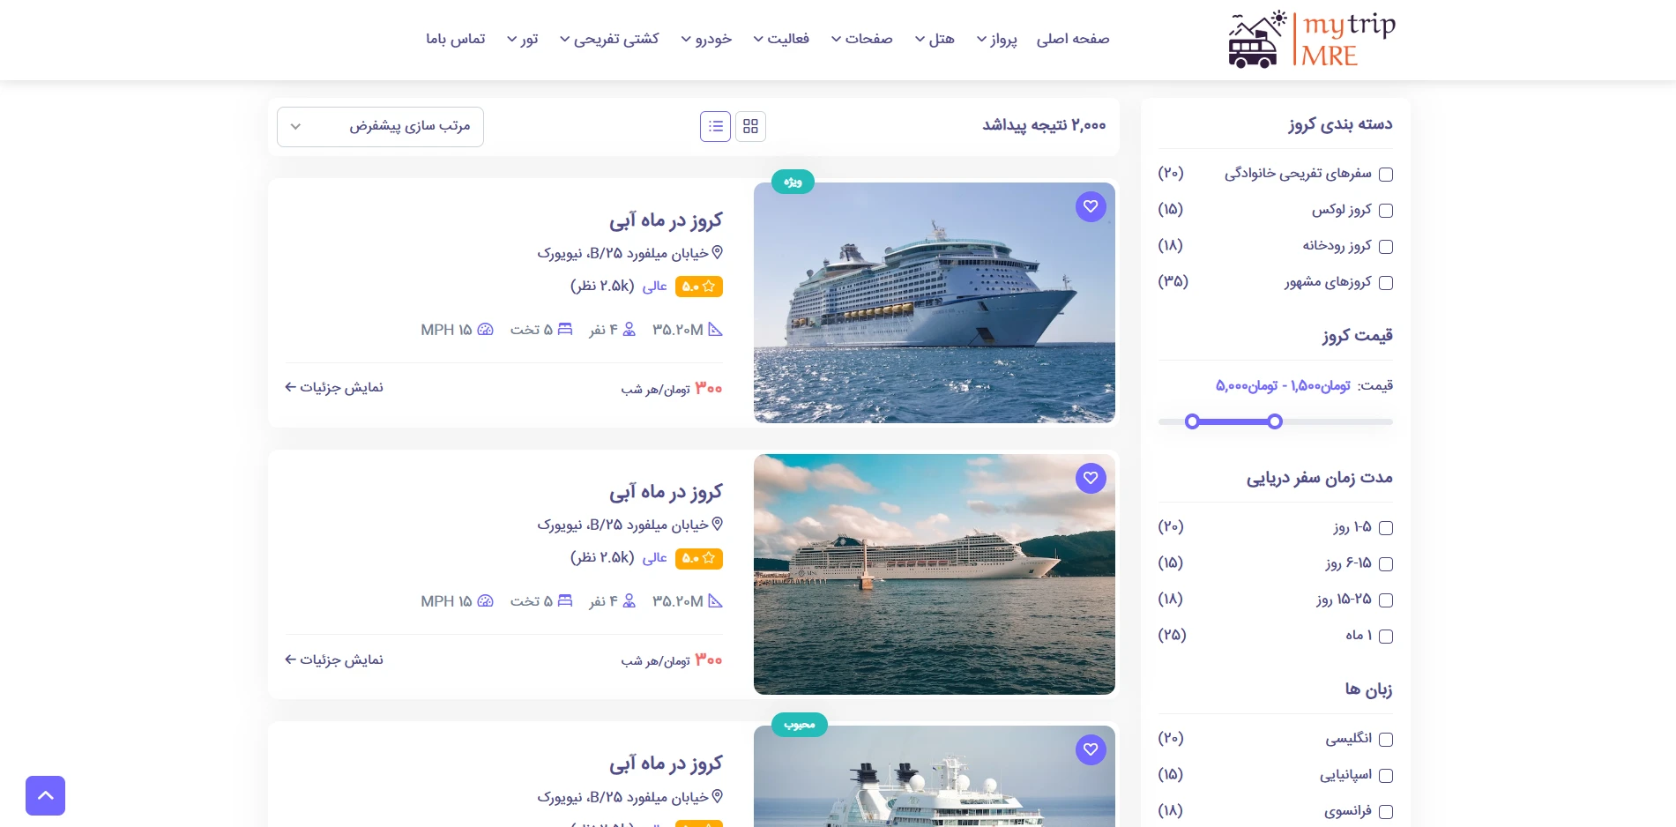This screenshot has width=1676, height=827.
Task: Click location pin icon of first cruise
Action: 717,252
